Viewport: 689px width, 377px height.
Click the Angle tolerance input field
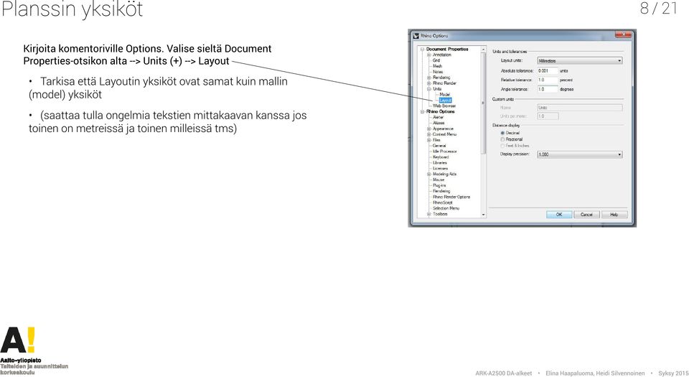[x=548, y=89]
